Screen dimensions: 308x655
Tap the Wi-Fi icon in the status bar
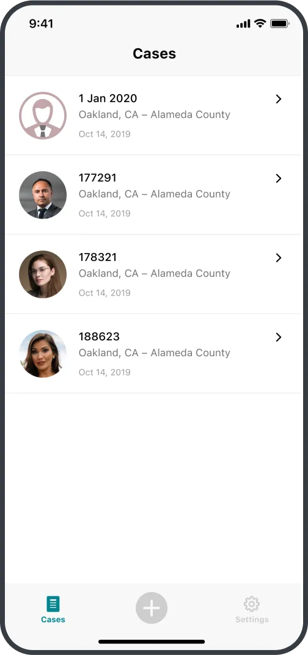(260, 23)
